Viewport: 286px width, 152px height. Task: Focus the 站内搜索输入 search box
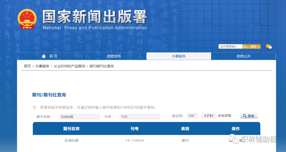pos(231,47)
